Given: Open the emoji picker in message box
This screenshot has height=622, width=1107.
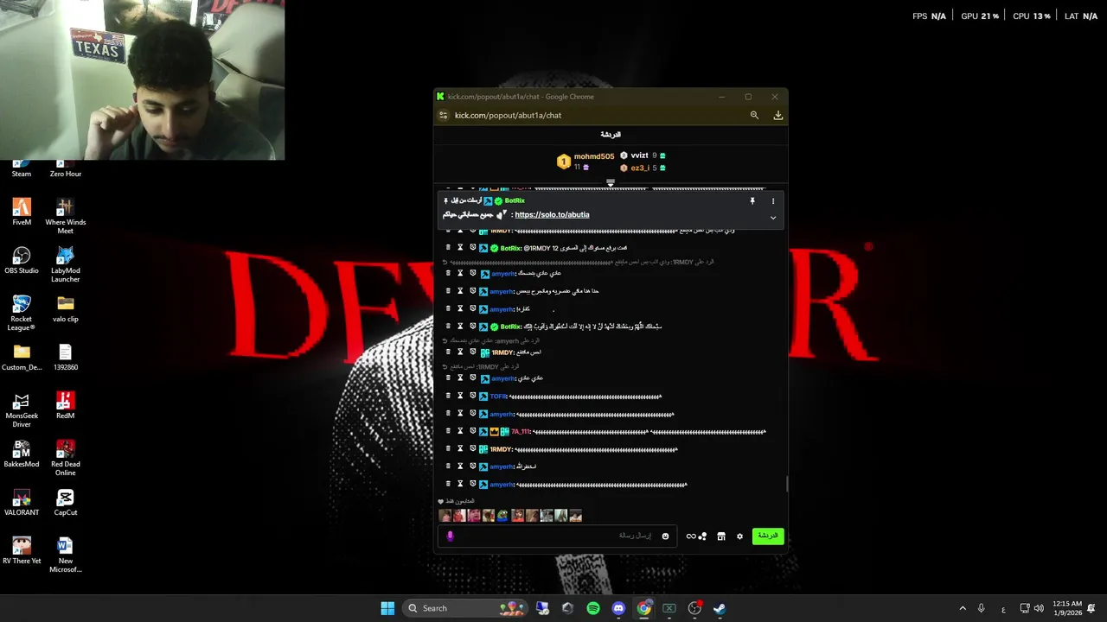Looking at the screenshot, I should (x=665, y=536).
